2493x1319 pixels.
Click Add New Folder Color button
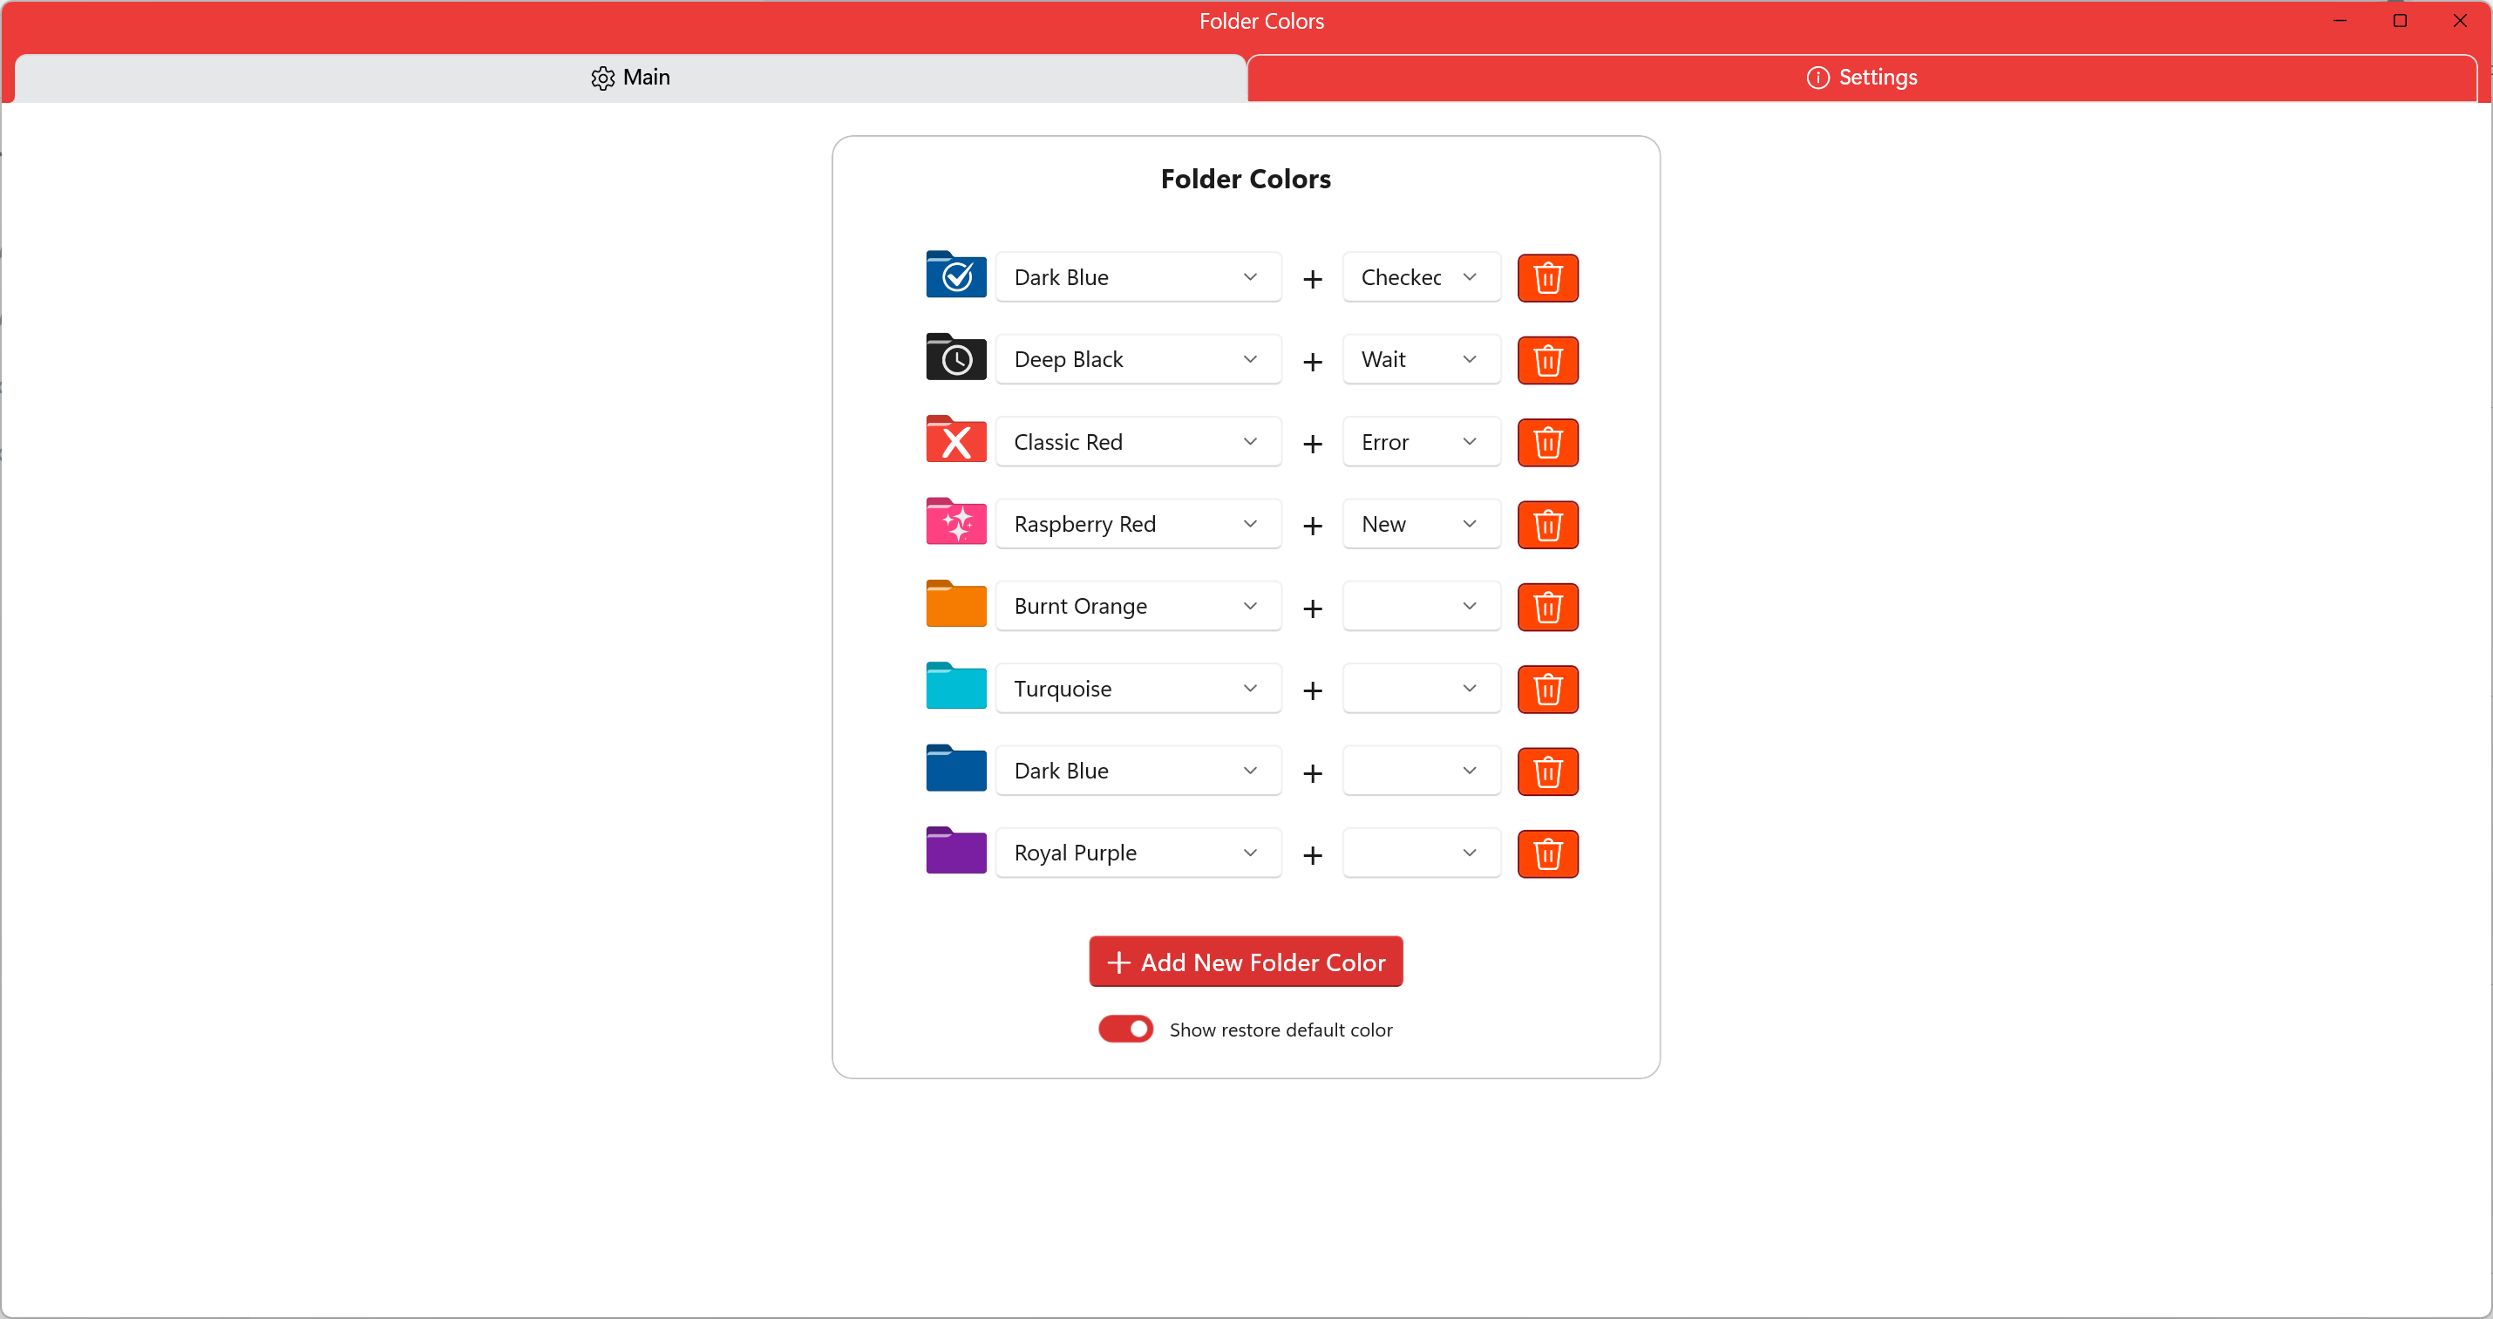click(1245, 962)
